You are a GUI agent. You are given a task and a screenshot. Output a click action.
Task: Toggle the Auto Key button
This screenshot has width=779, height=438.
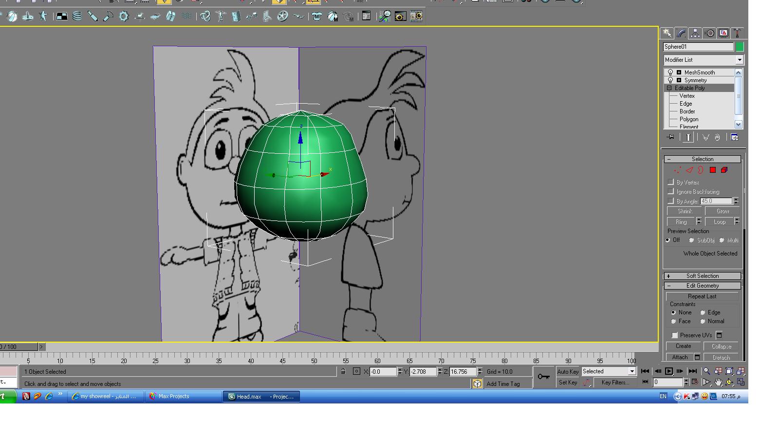click(x=568, y=371)
